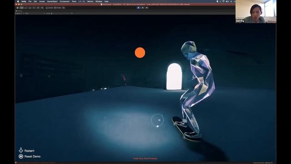The width and height of the screenshot is (291, 164).
Task: Open the Assets menu
Action: point(42,1)
